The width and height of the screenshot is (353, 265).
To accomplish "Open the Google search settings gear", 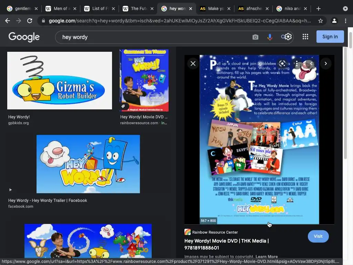I will tap(289, 37).
